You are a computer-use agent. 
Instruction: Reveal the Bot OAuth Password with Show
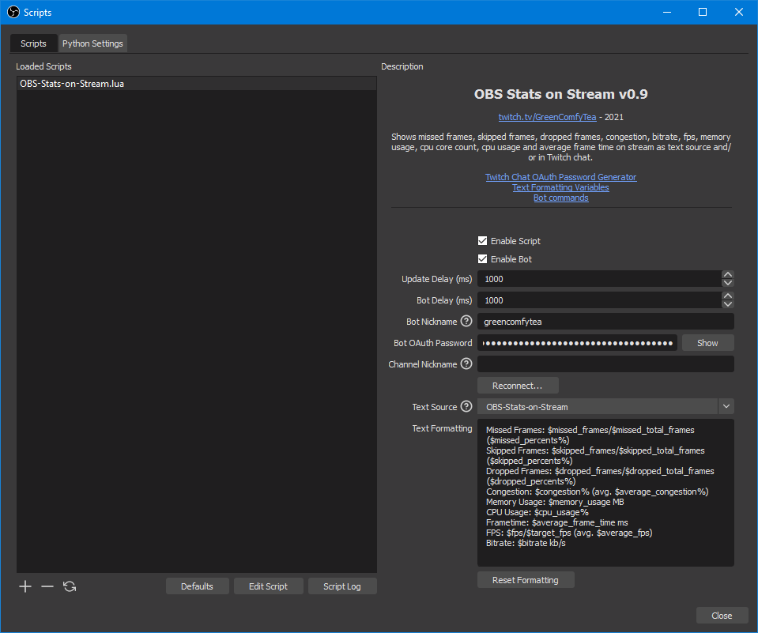coord(707,342)
